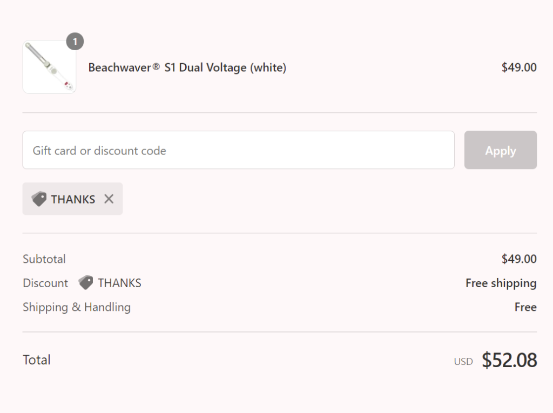This screenshot has width=553, height=413.
Task: Click the $49.00 subtotal amount
Action: pos(518,259)
